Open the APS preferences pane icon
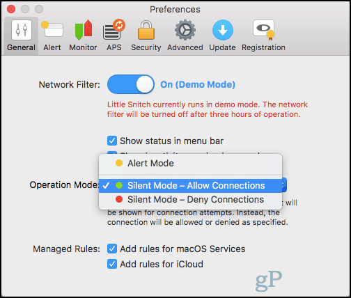351x298 pixels. tap(114, 30)
